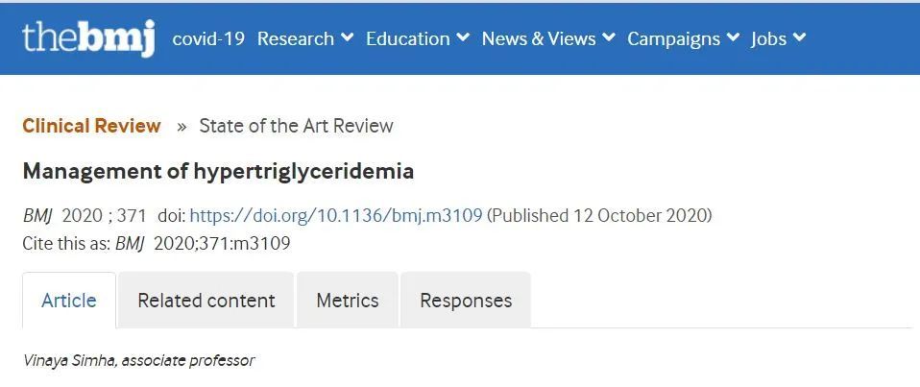
Task: Select the Article tab
Action: click(x=69, y=301)
